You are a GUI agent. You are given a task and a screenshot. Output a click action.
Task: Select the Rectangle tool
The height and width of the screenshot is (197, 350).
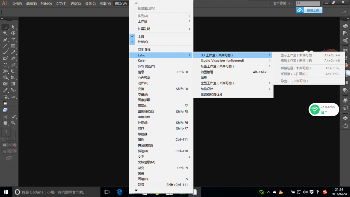tap(13, 46)
